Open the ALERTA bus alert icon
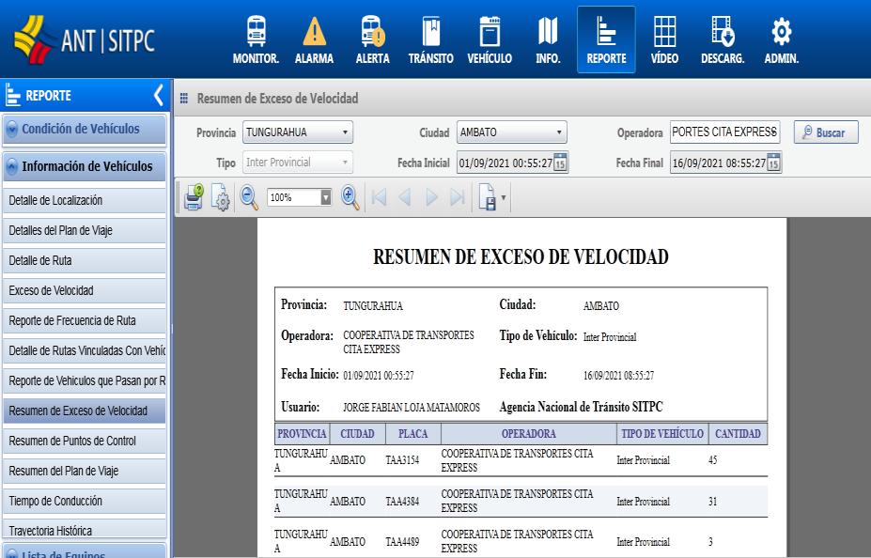 pyautogui.click(x=373, y=40)
